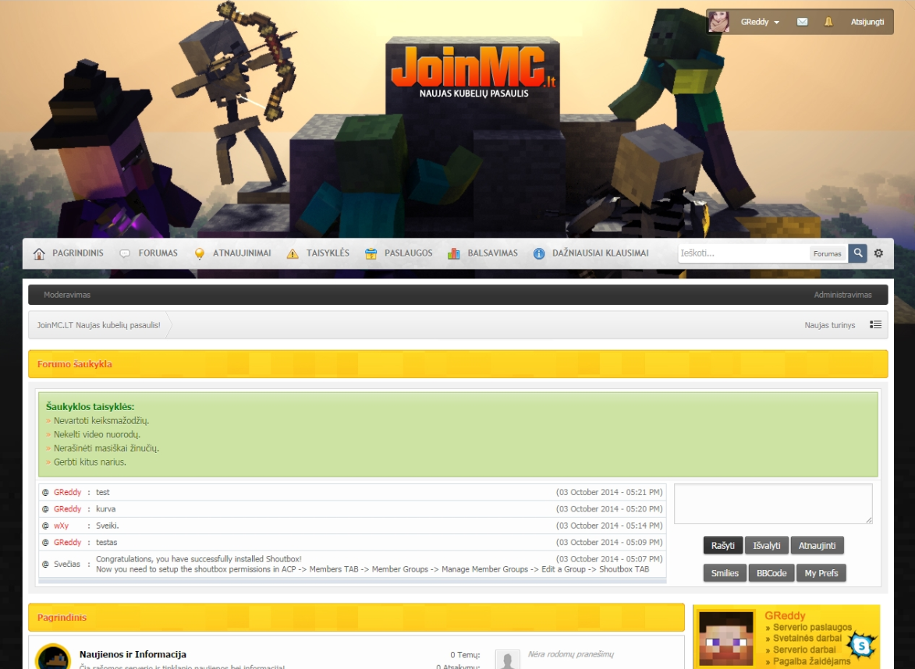915x669 pixels.
Task: Focus the Ieškoti search field
Action: click(743, 253)
